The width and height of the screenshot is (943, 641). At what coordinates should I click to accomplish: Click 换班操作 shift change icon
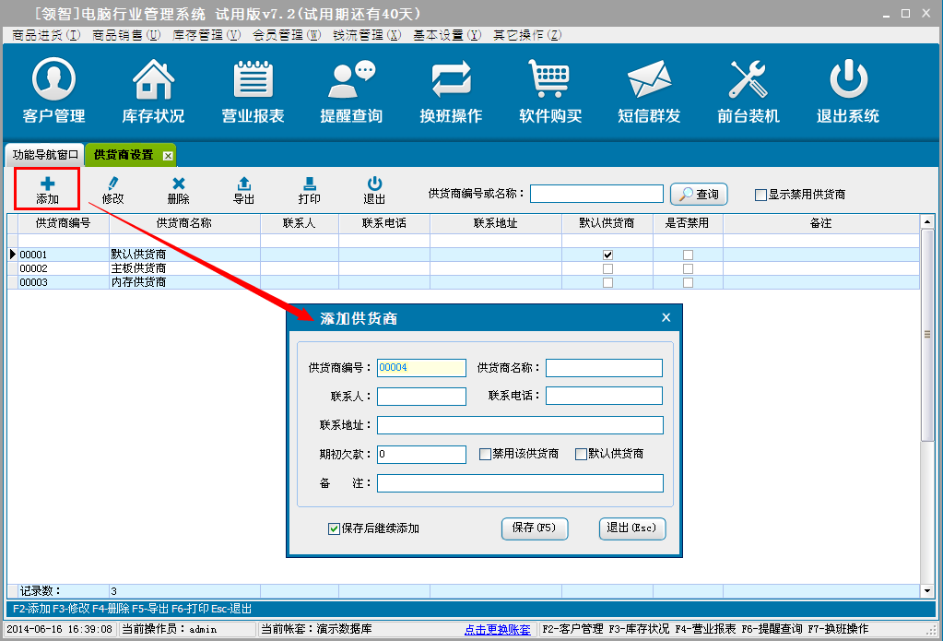coord(451,90)
